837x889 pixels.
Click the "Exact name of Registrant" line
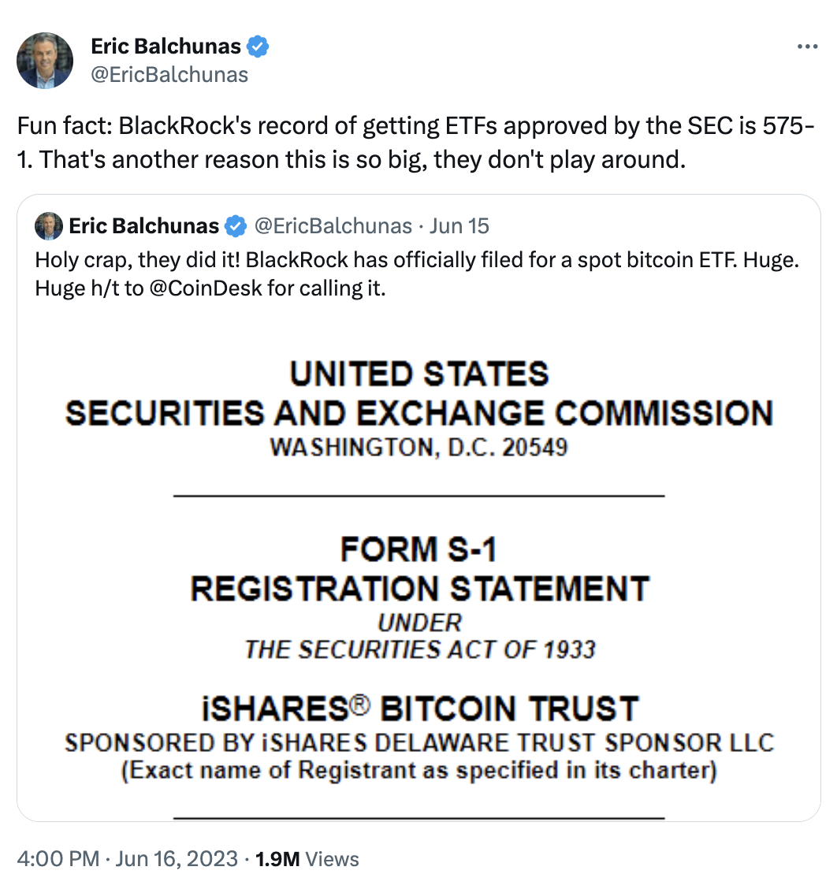click(418, 770)
